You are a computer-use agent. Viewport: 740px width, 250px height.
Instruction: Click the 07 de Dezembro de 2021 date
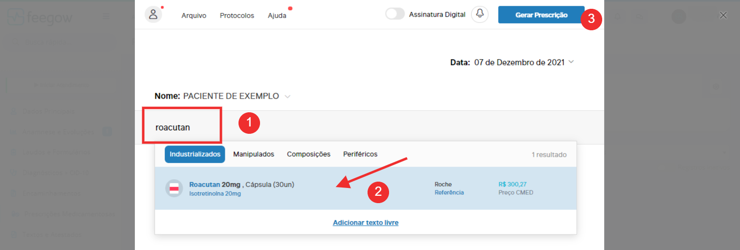pyautogui.click(x=520, y=62)
